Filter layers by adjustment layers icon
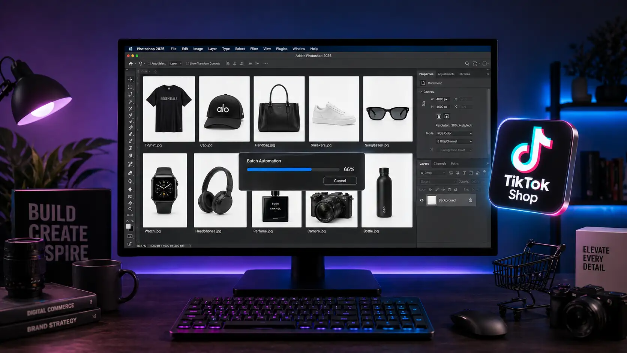627x353 pixels. [457, 173]
